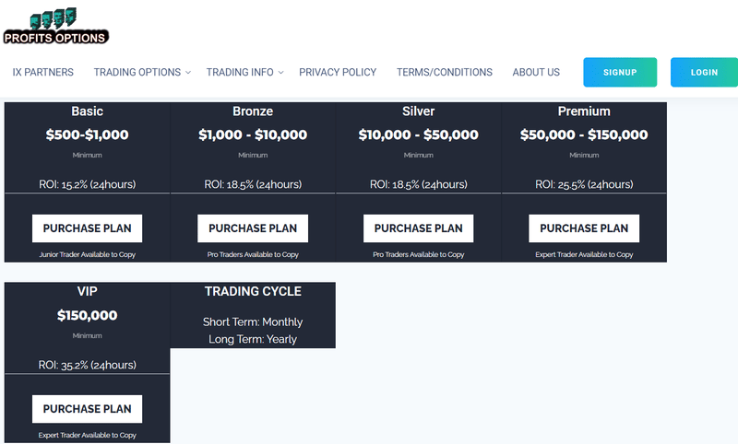Viewport: 738px width, 444px height.
Task: Expand the TRADING OPTIONS dropdown chevron
Action: 188,73
